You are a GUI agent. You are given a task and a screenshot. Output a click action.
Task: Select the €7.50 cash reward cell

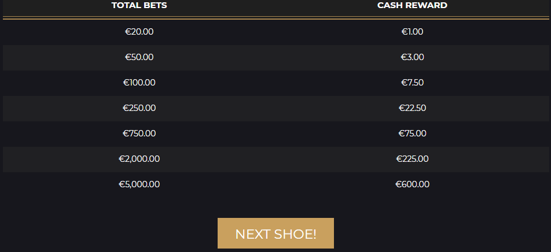click(412, 83)
